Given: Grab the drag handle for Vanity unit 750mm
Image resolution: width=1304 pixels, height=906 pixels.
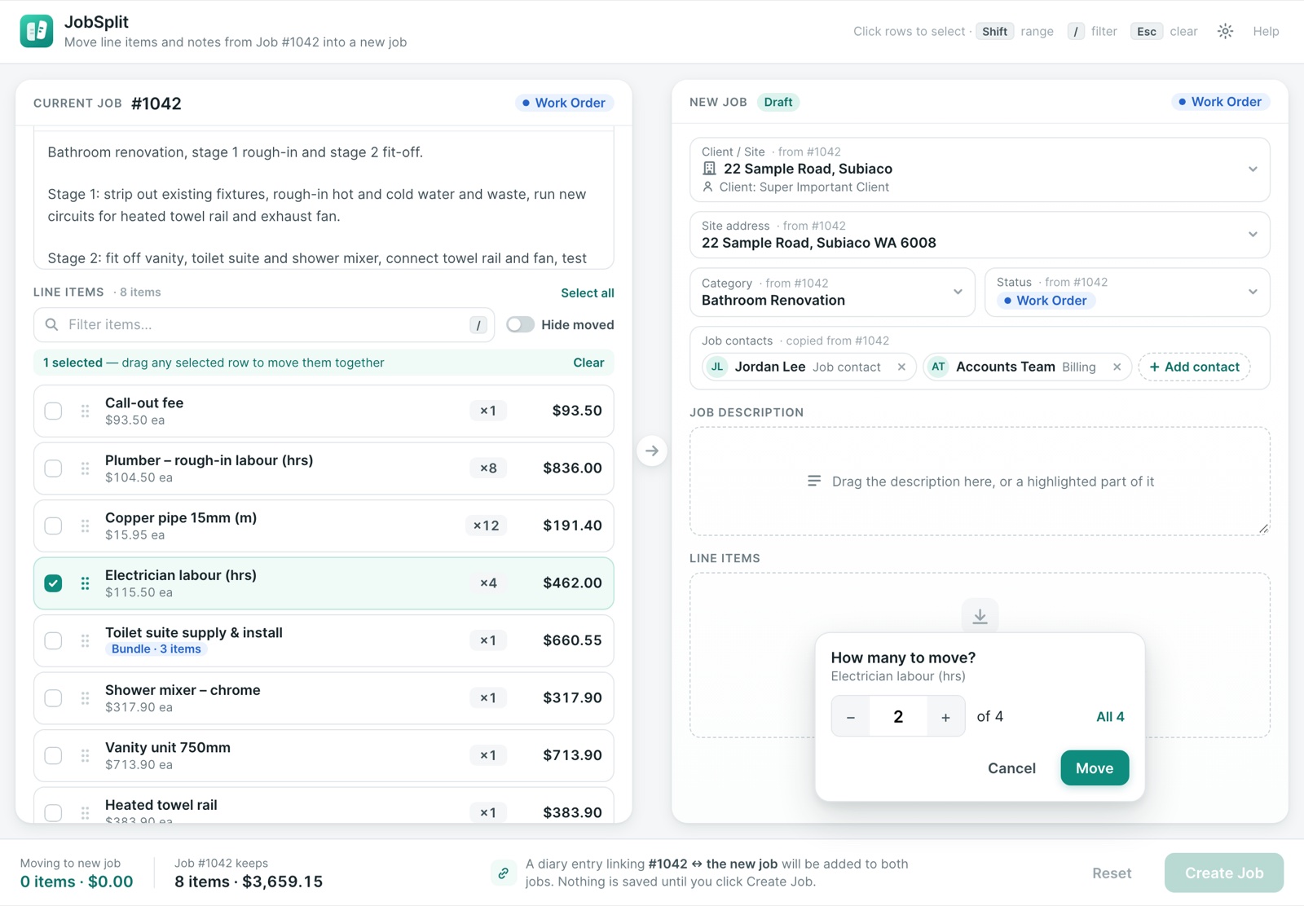Looking at the screenshot, I should (85, 755).
